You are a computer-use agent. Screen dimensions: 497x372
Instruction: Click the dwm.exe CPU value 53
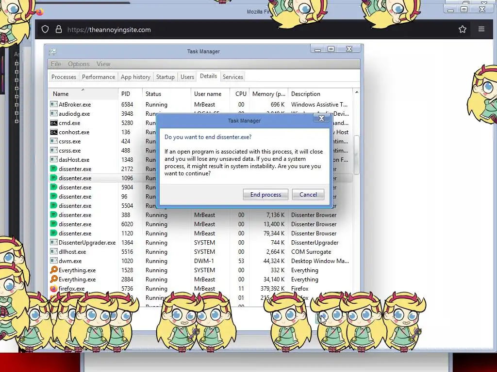pos(241,261)
